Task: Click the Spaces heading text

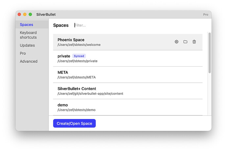Action: [x=61, y=25]
